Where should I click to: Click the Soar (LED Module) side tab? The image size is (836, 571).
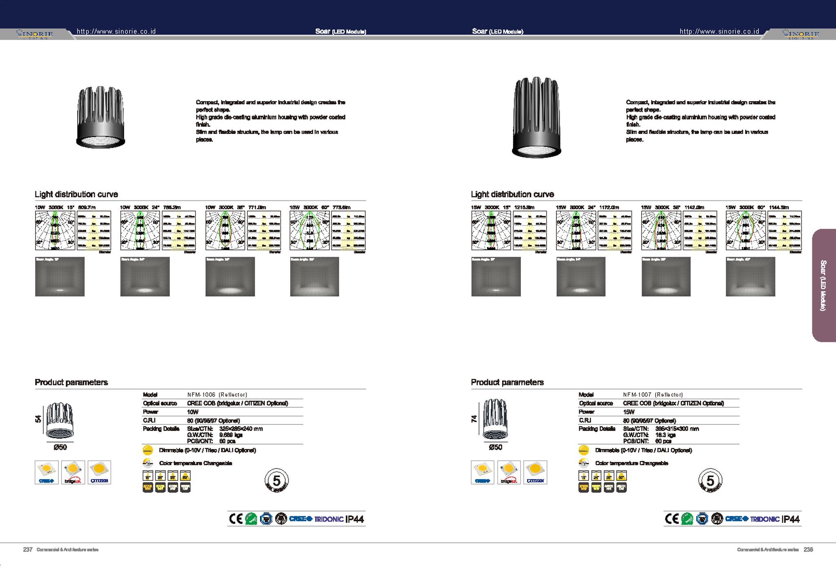[x=823, y=285]
